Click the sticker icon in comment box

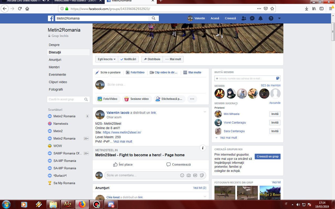[x=202, y=175]
